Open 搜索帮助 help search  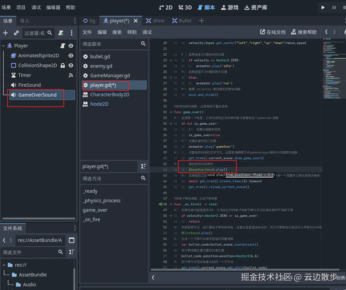[x=304, y=32]
